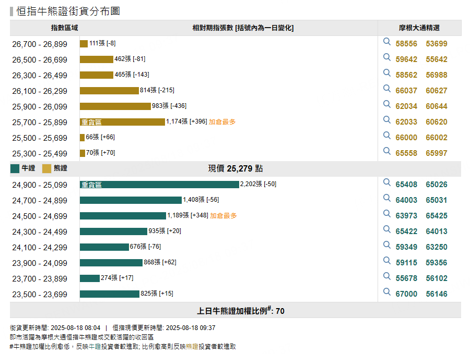Open bear warrant code 60620
The image size is (470, 354).
(437, 122)
